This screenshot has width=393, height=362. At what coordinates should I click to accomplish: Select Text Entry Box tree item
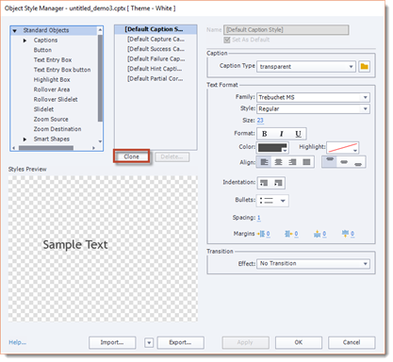pos(53,60)
